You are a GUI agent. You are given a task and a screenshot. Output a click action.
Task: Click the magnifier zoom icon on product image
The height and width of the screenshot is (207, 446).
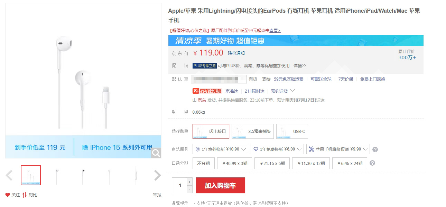pos(156,153)
